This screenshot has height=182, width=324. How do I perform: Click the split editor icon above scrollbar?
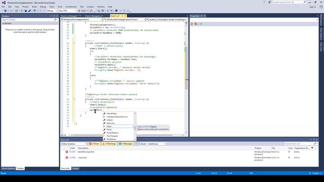pos(186,23)
